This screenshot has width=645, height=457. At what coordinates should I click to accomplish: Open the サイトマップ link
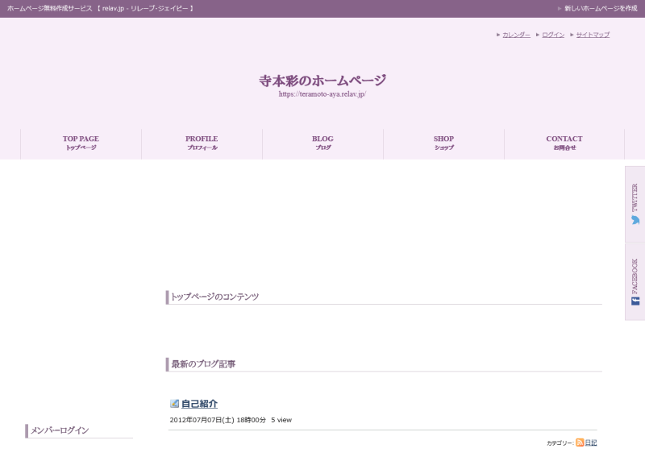click(x=593, y=35)
